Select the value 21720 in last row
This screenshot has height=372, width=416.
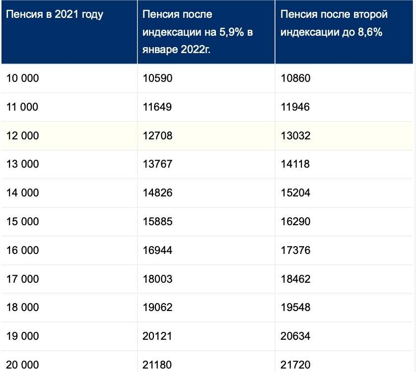click(295, 365)
